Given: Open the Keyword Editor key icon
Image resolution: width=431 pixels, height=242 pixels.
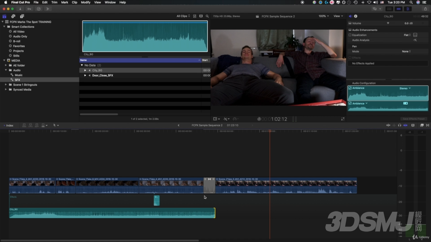Looking at the screenshot, I should coord(29,9).
